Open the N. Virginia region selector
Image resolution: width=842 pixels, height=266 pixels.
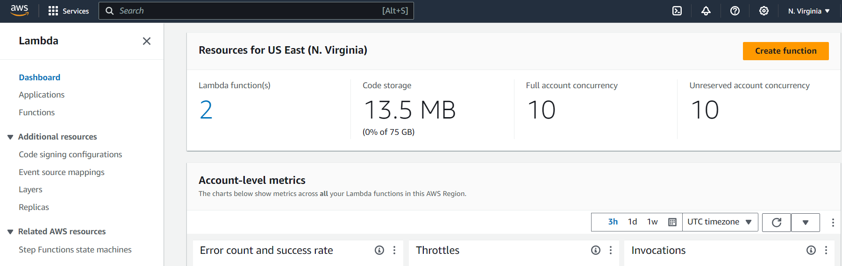tap(809, 11)
